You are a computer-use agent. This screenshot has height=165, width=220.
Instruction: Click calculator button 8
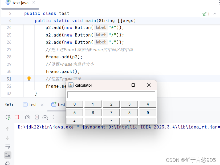pyautogui.click(x=129, y=113)
